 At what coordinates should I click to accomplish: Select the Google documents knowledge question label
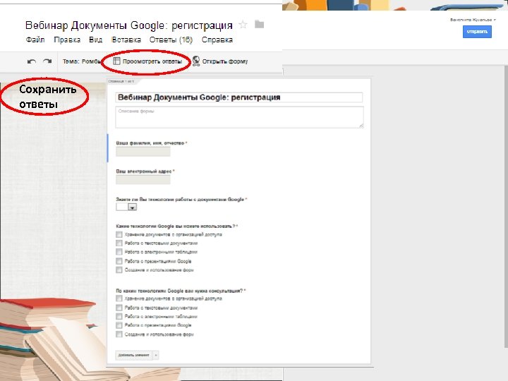pos(180,199)
